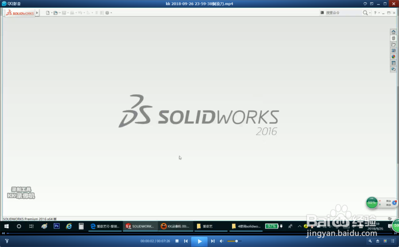Click QQ Player mini-mode icon in title bar
Screen dimensions: 399x247
point(372,4)
